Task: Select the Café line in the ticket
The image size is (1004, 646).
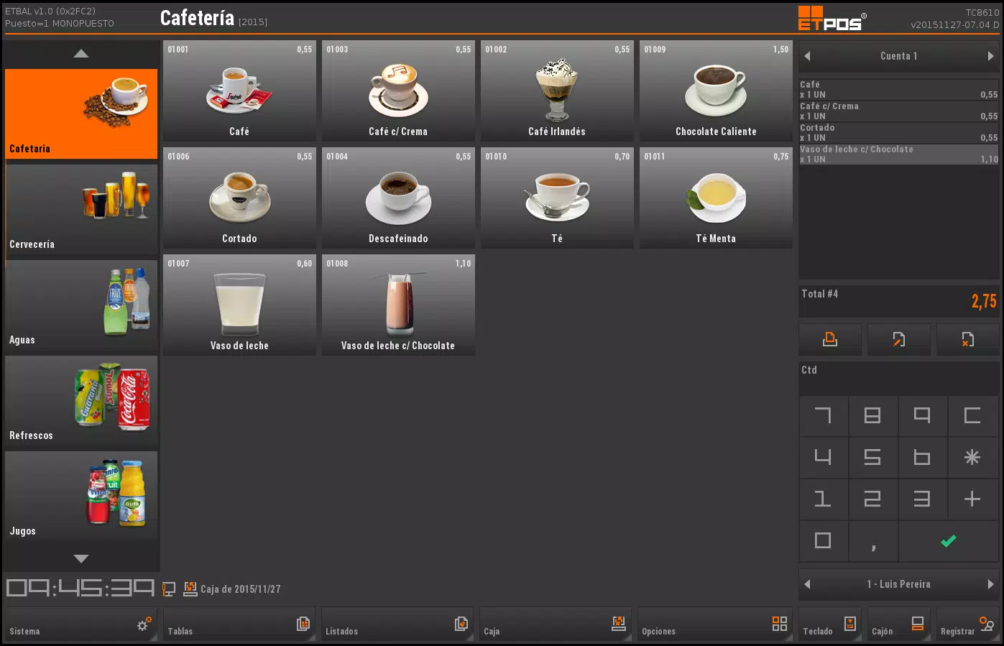Action: (x=898, y=90)
